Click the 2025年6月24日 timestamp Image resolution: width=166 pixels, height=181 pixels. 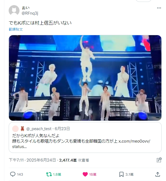coord(41,160)
